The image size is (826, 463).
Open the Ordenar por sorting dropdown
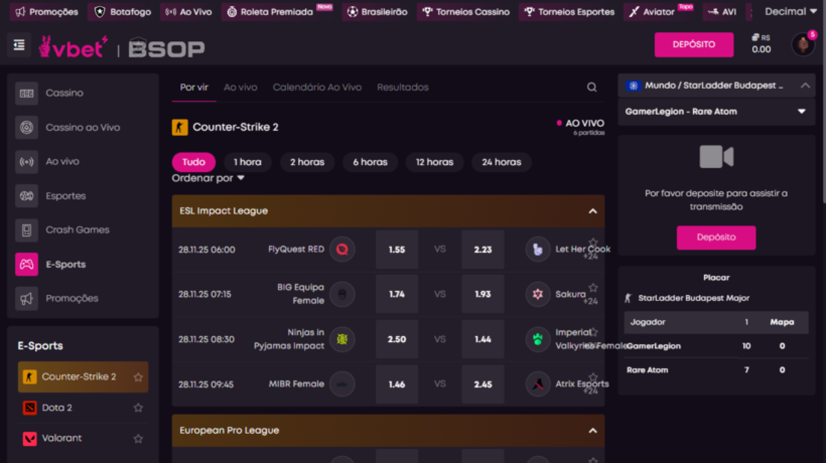click(208, 178)
